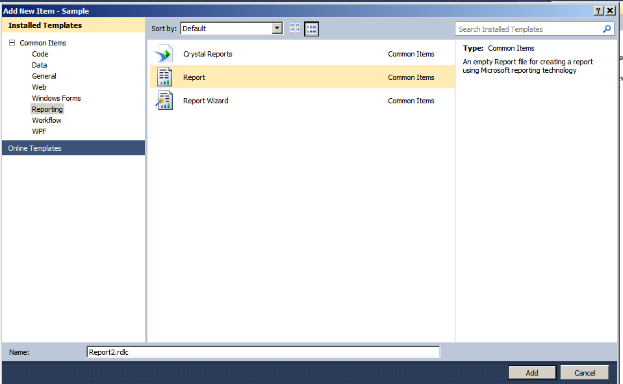Image resolution: width=623 pixels, height=384 pixels.
Task: Select the Reporting category
Action: [47, 109]
